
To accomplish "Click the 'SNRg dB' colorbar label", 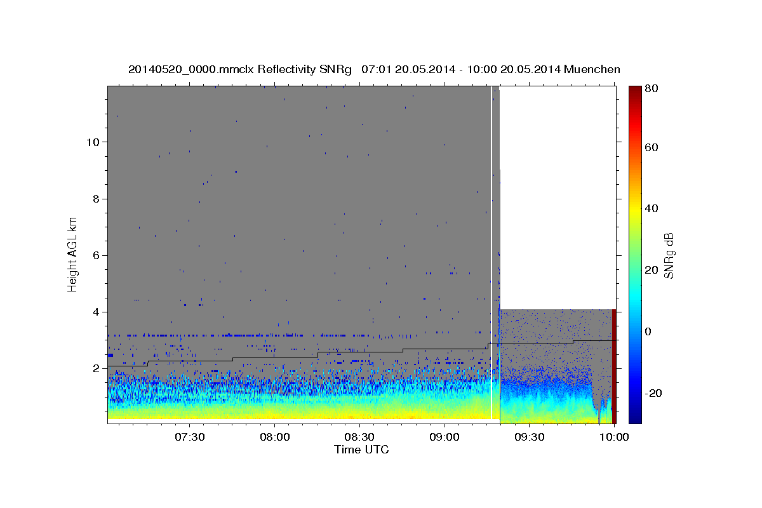I will pyautogui.click(x=669, y=255).
